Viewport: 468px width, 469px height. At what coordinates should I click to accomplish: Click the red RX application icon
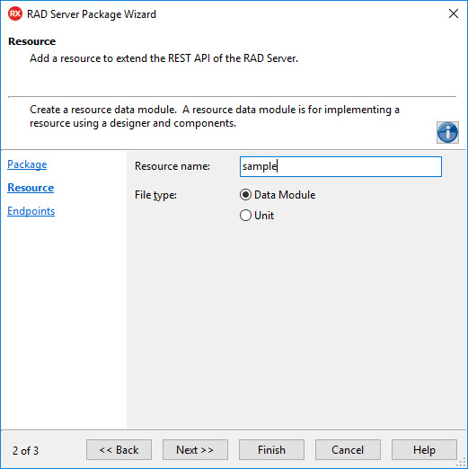[x=15, y=13]
